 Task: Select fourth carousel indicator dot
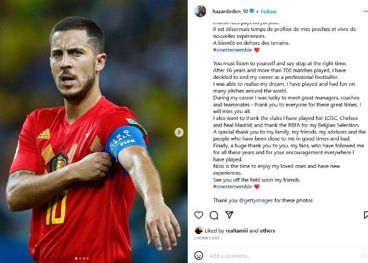88,258
